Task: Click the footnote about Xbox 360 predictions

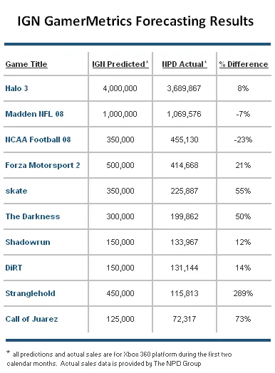Action: coord(119,359)
